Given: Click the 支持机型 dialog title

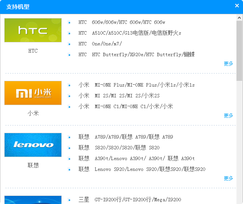Looking at the screenshot, I should (18, 7).
